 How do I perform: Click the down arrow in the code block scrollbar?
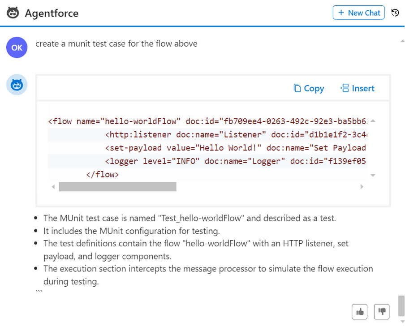click(x=373, y=175)
